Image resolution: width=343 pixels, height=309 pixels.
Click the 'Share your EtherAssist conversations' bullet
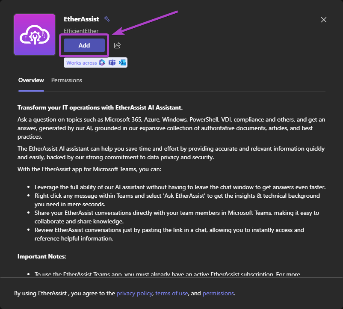point(177,217)
